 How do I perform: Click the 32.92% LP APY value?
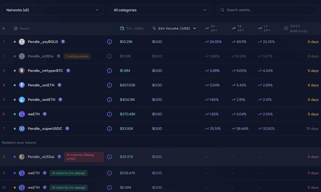[268, 129]
